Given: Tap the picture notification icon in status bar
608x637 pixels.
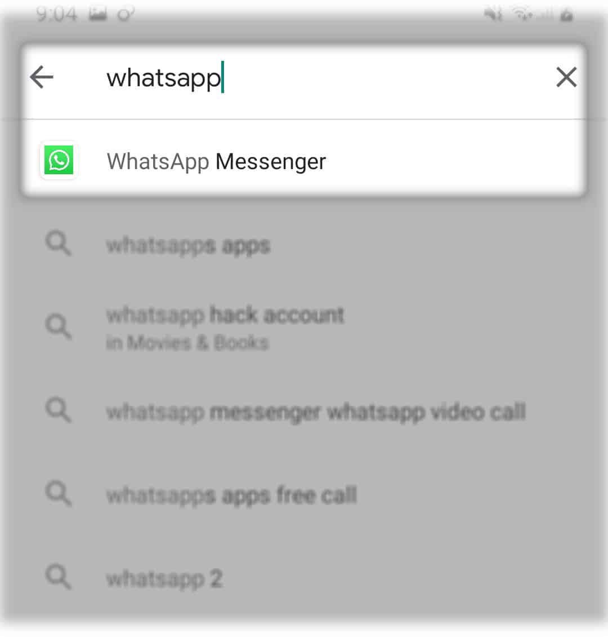Looking at the screenshot, I should pos(98,15).
